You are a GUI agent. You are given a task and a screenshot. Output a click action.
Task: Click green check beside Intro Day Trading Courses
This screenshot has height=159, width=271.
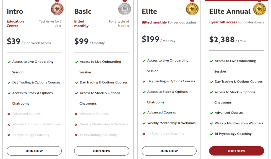[x=9, y=83]
